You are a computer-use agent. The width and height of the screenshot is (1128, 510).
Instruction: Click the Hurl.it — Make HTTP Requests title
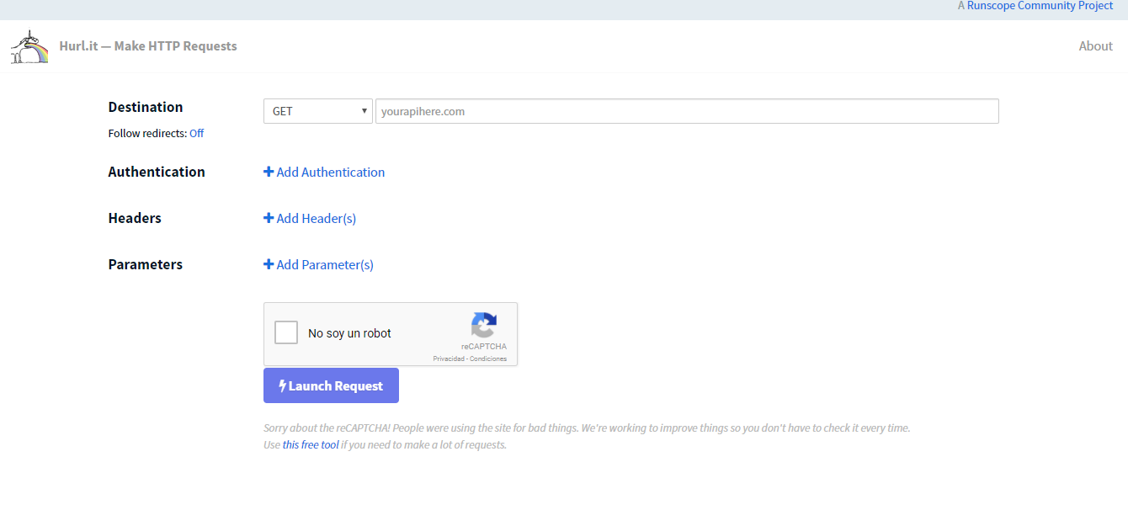(148, 46)
